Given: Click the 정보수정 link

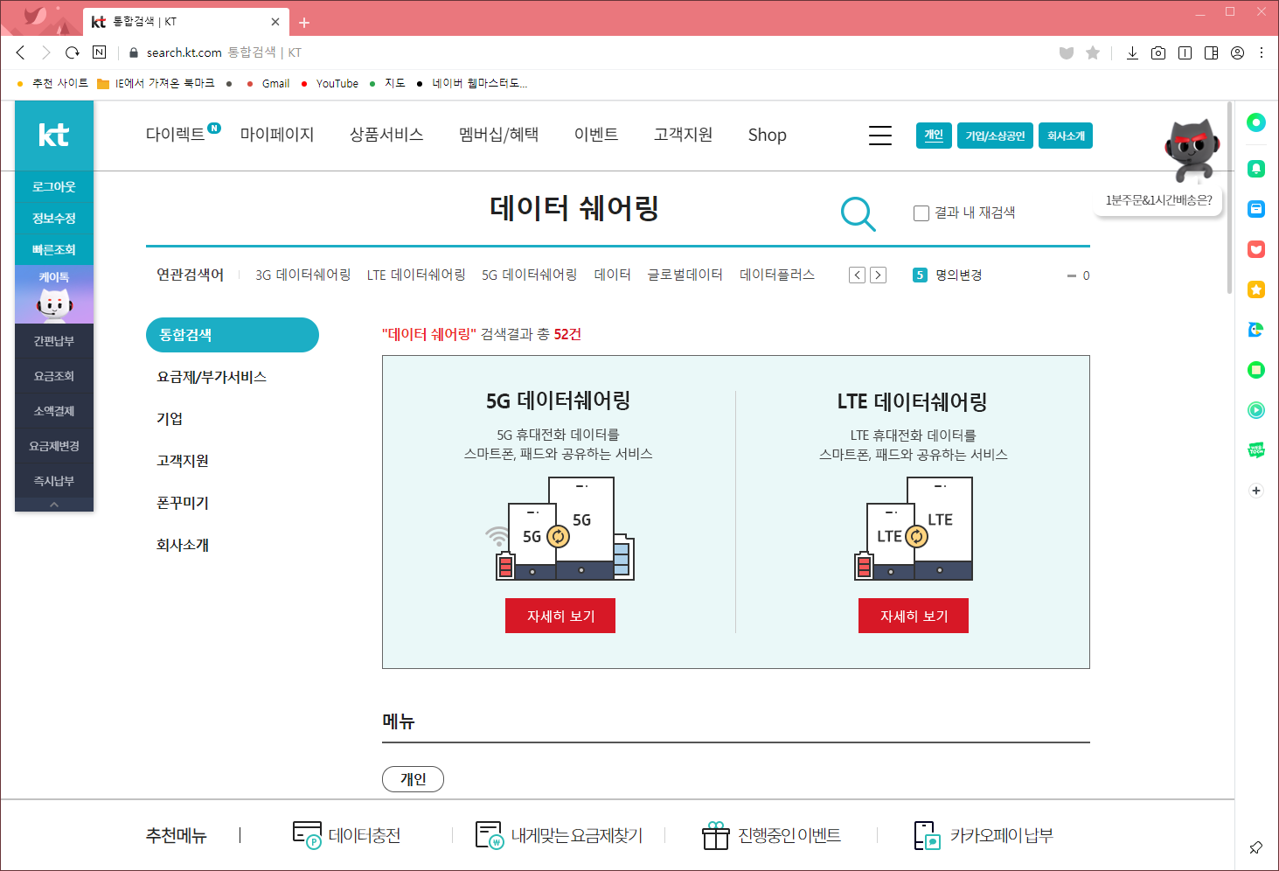Looking at the screenshot, I should (x=54, y=218).
